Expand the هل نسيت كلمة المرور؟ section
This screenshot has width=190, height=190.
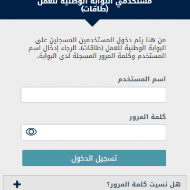pos(94,183)
